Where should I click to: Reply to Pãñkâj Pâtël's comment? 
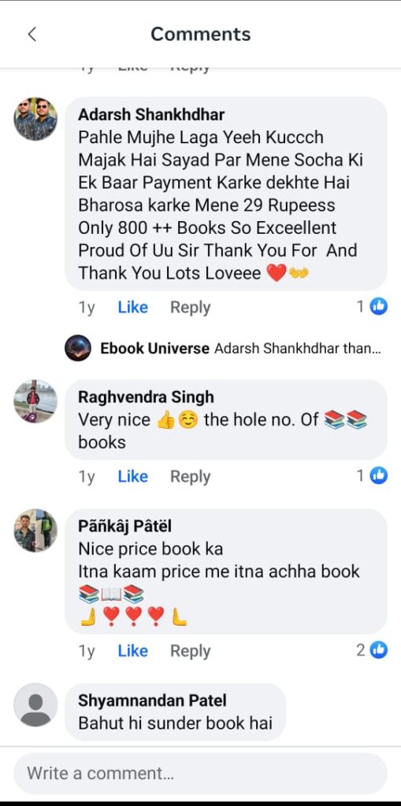point(191,651)
